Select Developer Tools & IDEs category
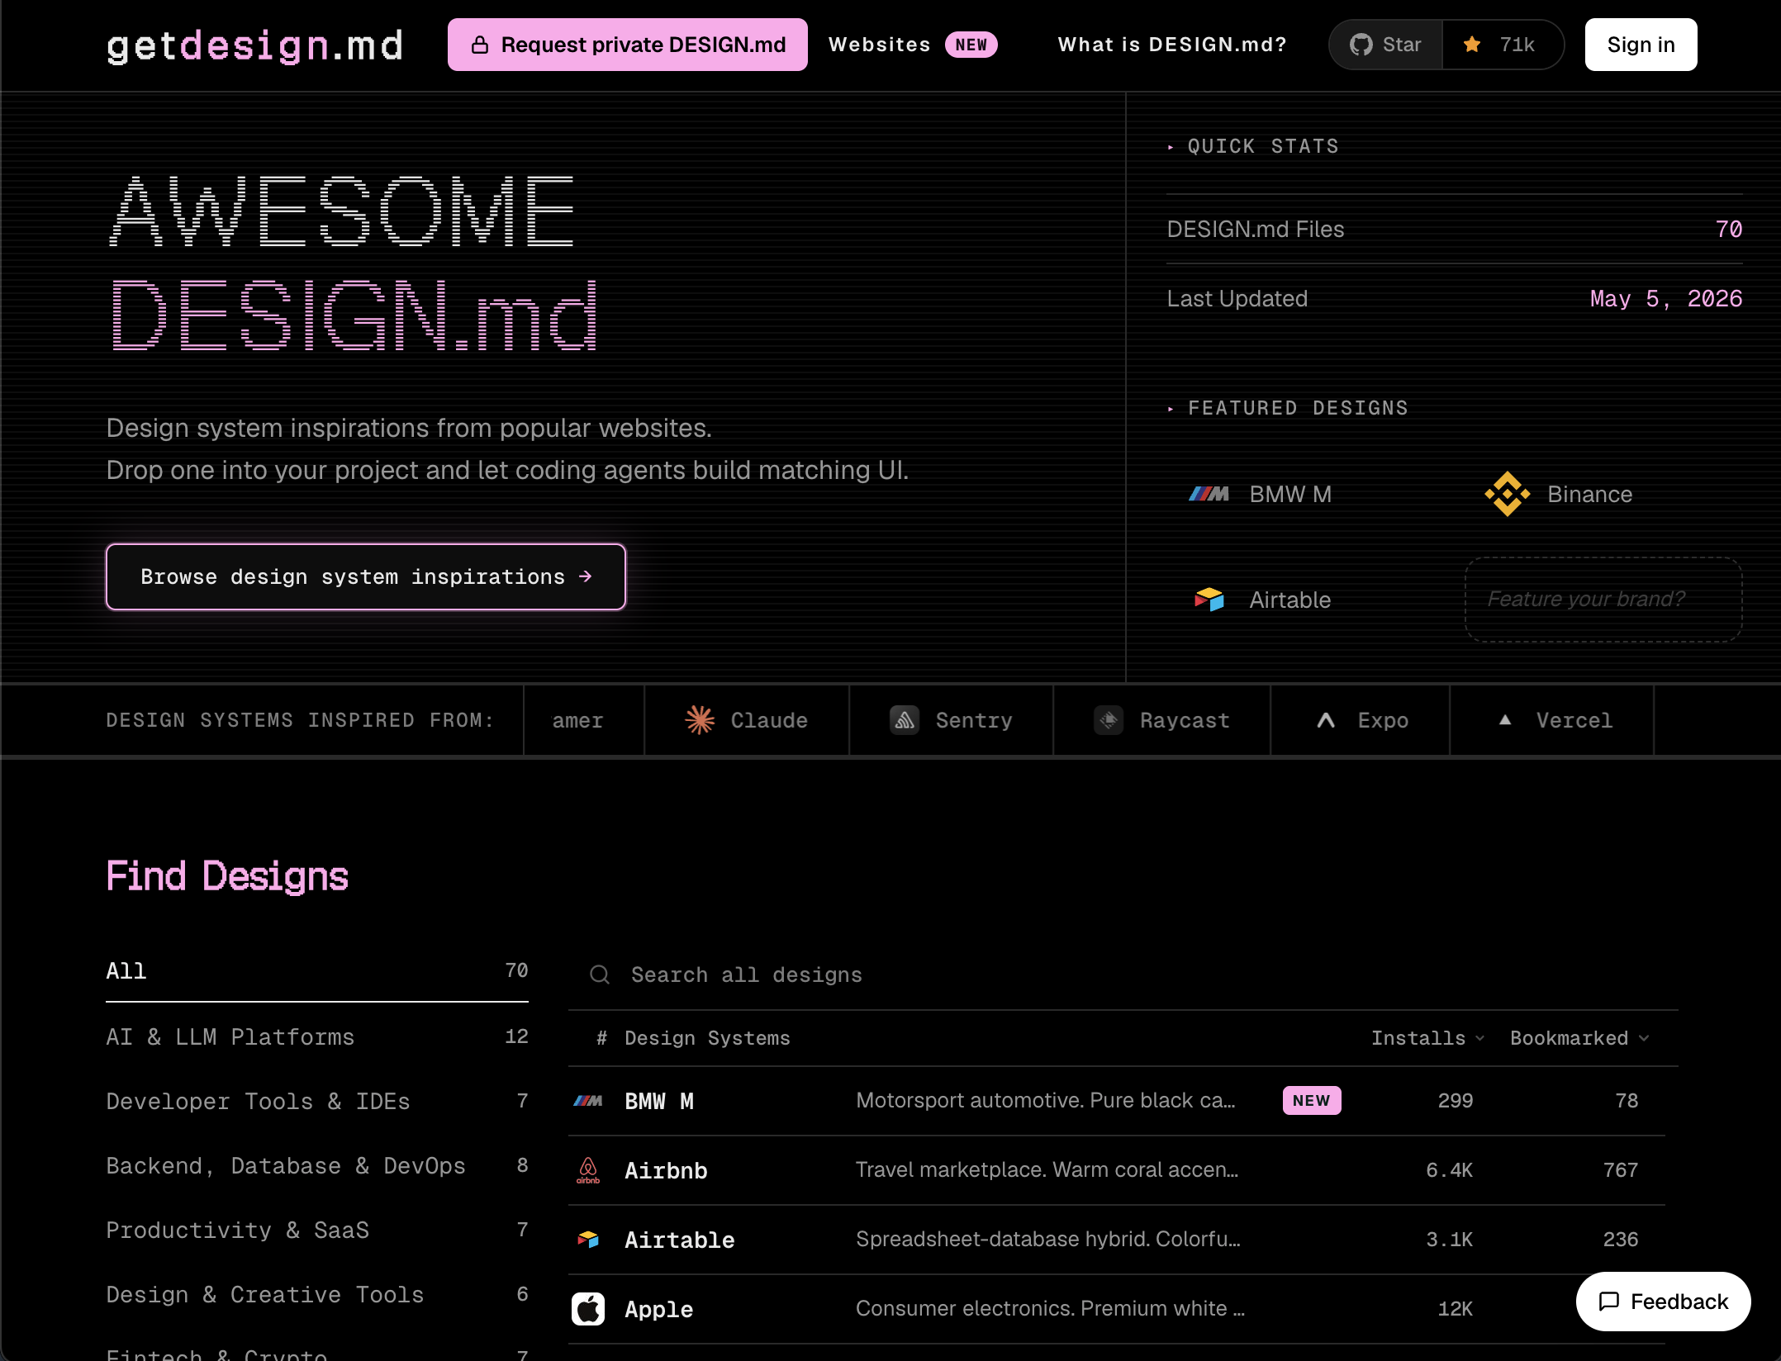Viewport: 1781px width, 1361px height. point(317,1102)
